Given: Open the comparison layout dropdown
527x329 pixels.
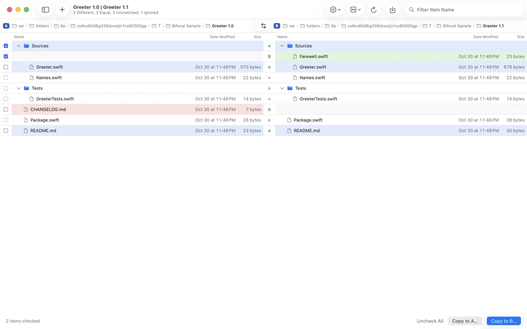Looking at the screenshot, I should tap(355, 10).
